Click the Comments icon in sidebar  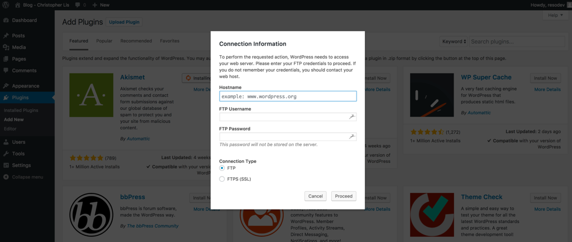[6, 71]
